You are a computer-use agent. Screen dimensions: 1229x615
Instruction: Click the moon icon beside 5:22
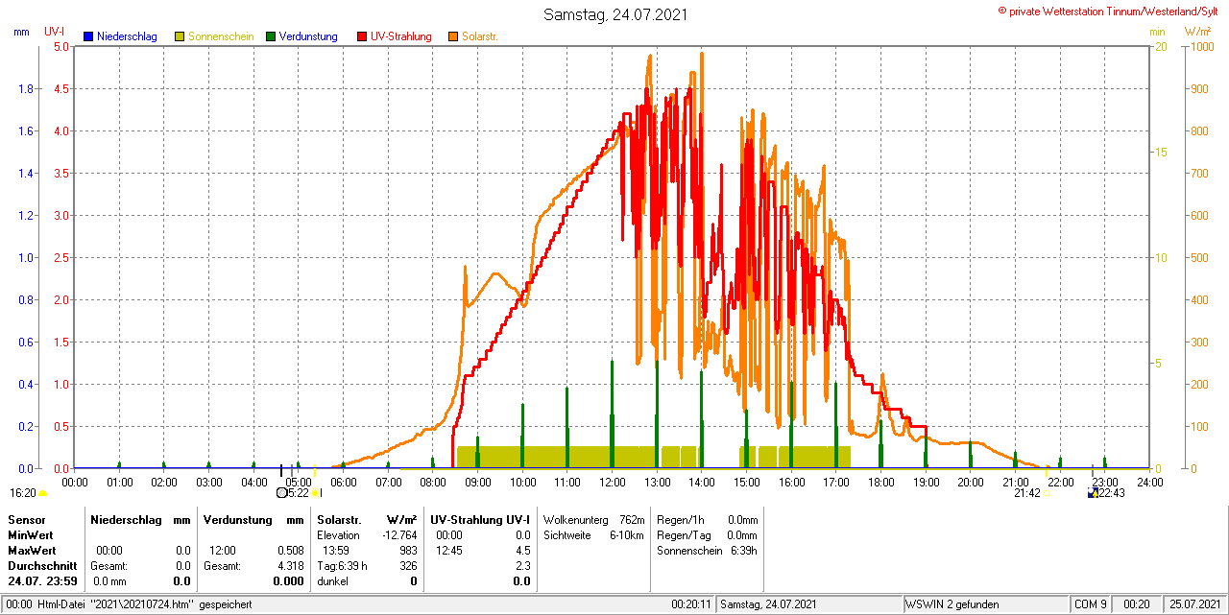click(x=281, y=492)
